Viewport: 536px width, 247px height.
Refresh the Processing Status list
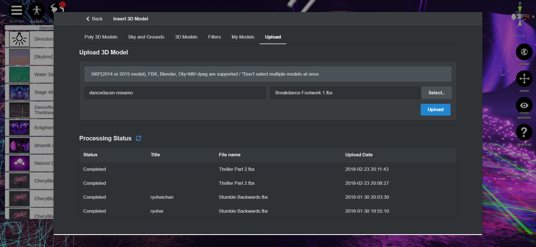click(x=138, y=138)
